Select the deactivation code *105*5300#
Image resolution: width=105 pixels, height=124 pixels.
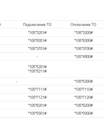click(83, 81)
